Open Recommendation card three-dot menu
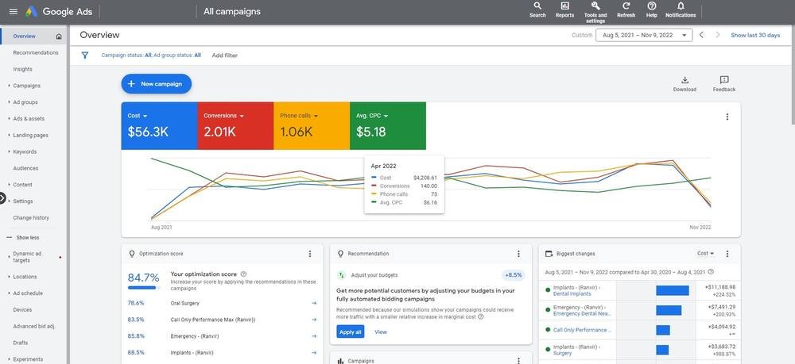795x364 pixels. [518, 254]
